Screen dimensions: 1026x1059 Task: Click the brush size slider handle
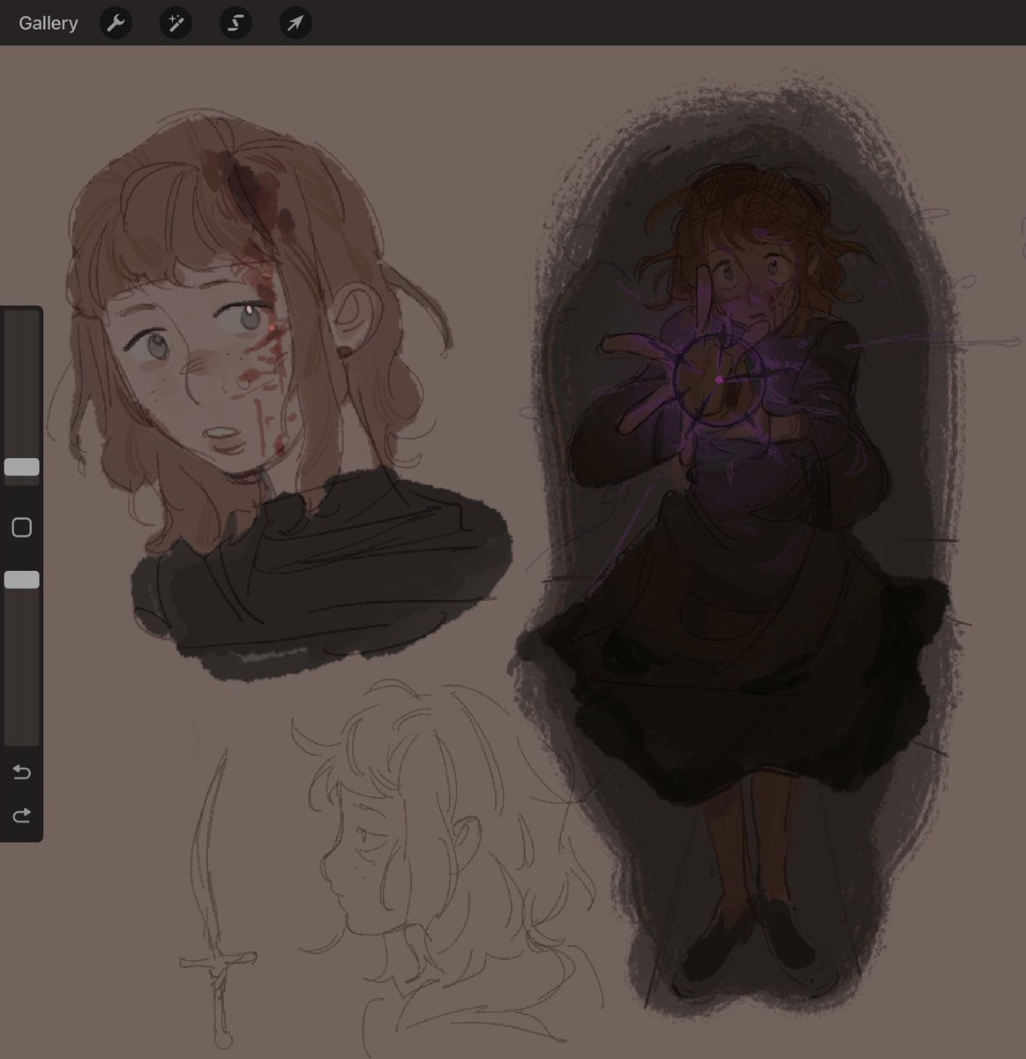[22, 467]
